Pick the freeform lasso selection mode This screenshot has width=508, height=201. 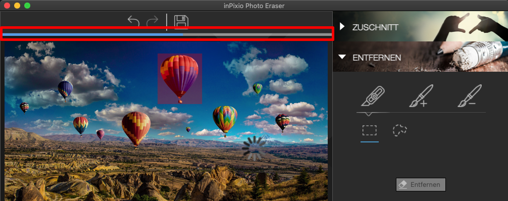point(400,130)
